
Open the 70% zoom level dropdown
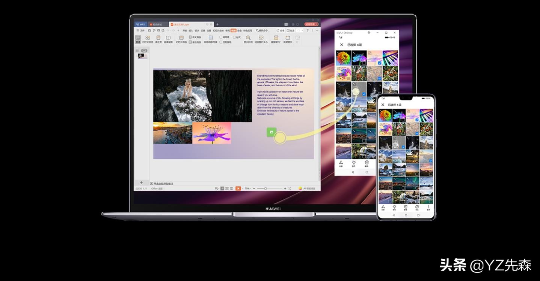(x=248, y=188)
